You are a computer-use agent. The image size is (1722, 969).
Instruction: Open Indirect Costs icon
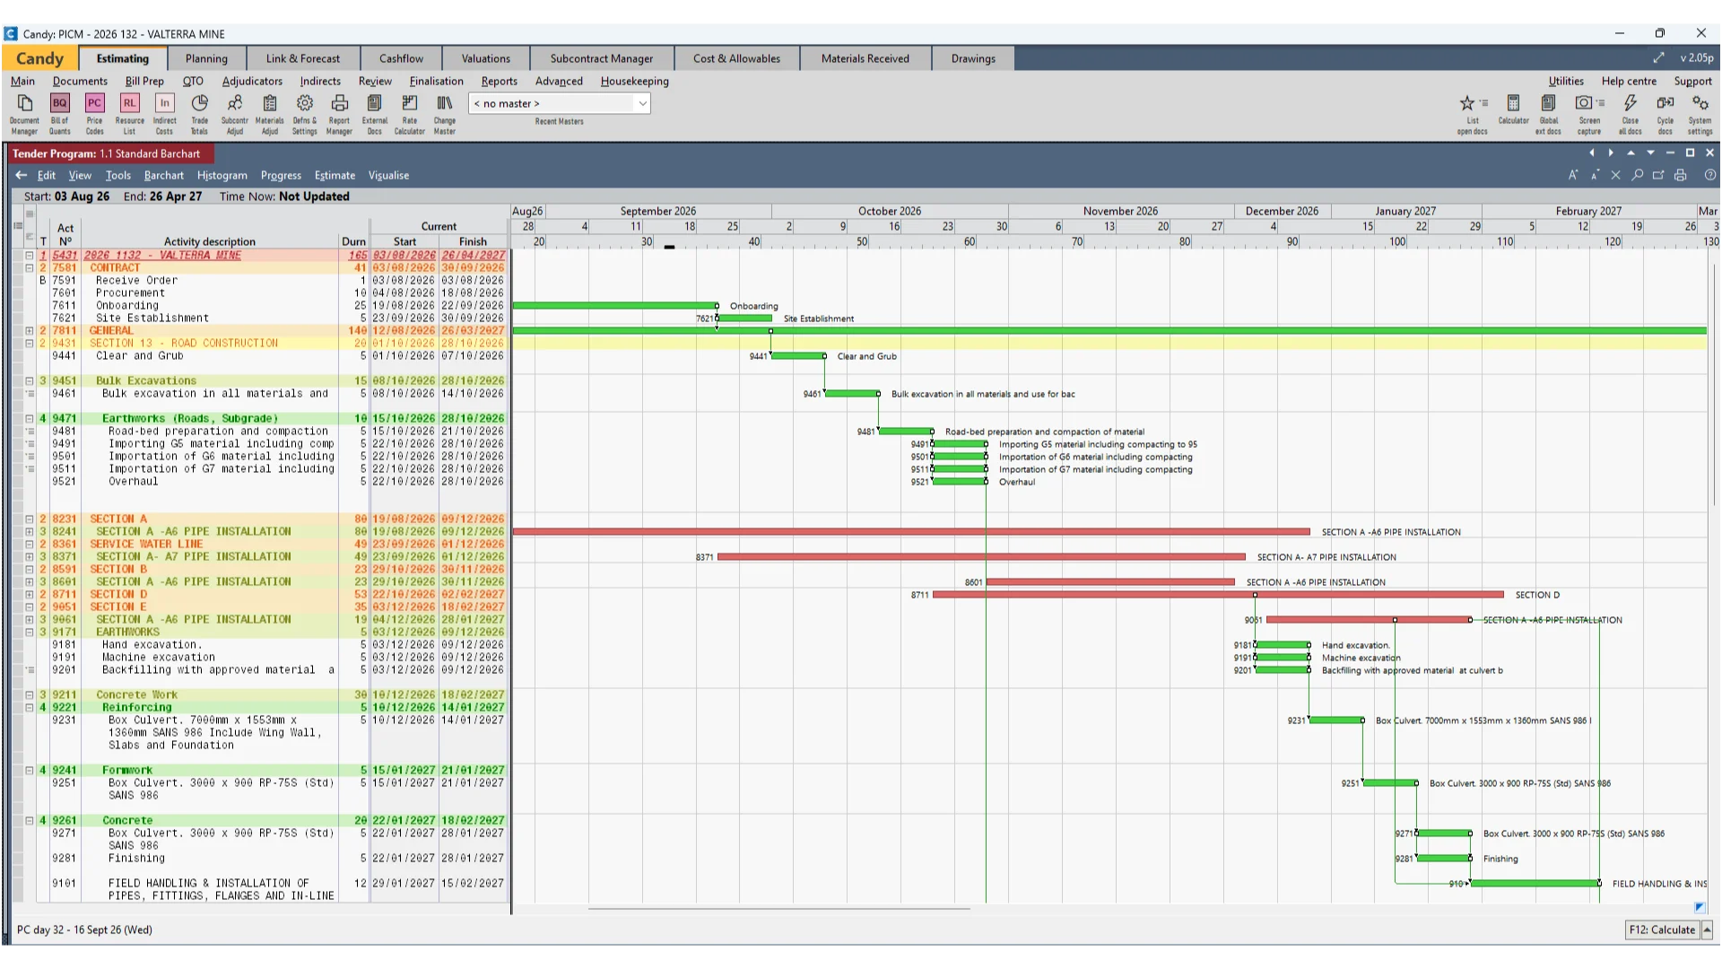click(x=164, y=113)
